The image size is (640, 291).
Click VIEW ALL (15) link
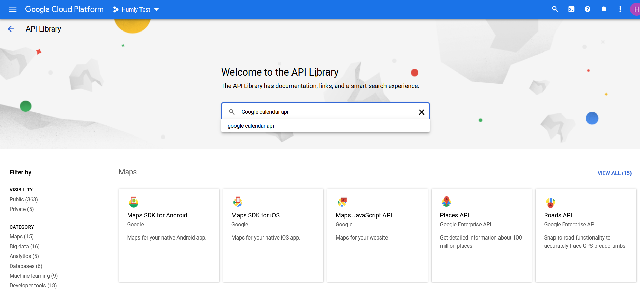tap(615, 173)
